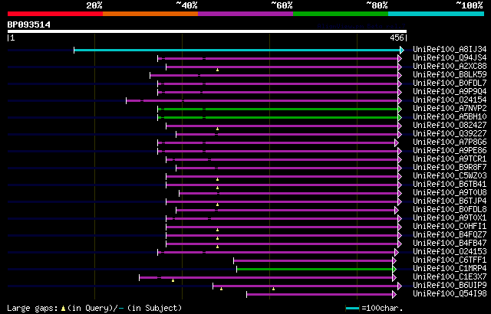
Task: Click the green alignment bar for A7NVP2
Action: (x=278, y=109)
